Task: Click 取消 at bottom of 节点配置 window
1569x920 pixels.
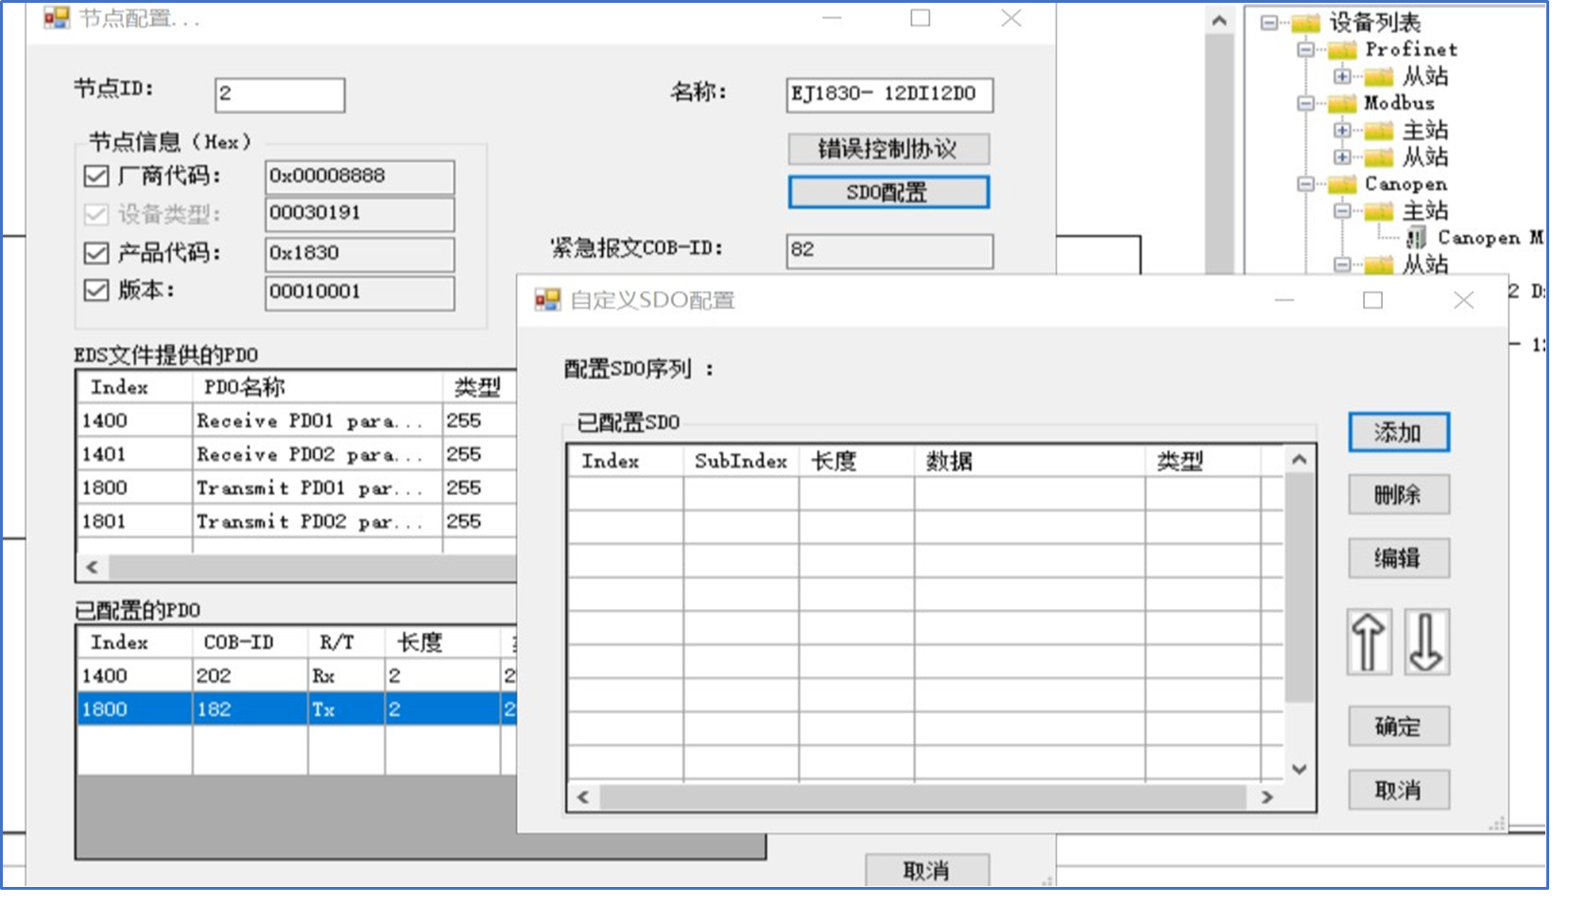Action: (927, 870)
